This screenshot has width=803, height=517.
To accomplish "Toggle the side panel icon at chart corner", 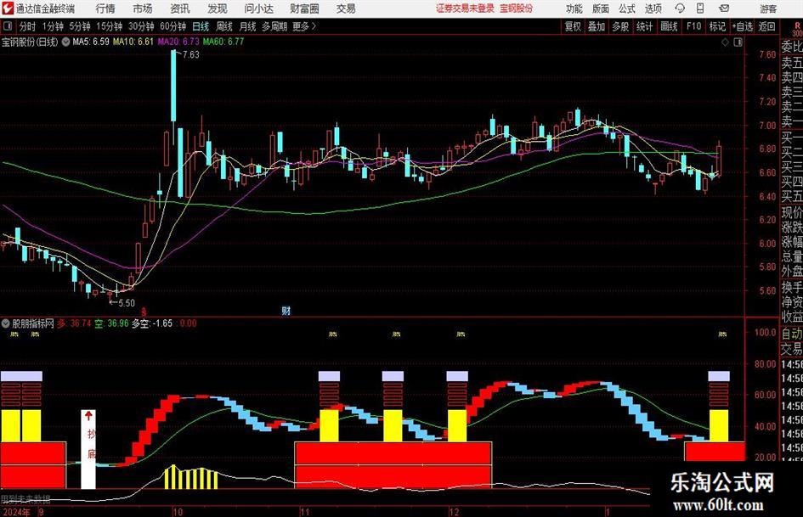I will click(x=738, y=42).
